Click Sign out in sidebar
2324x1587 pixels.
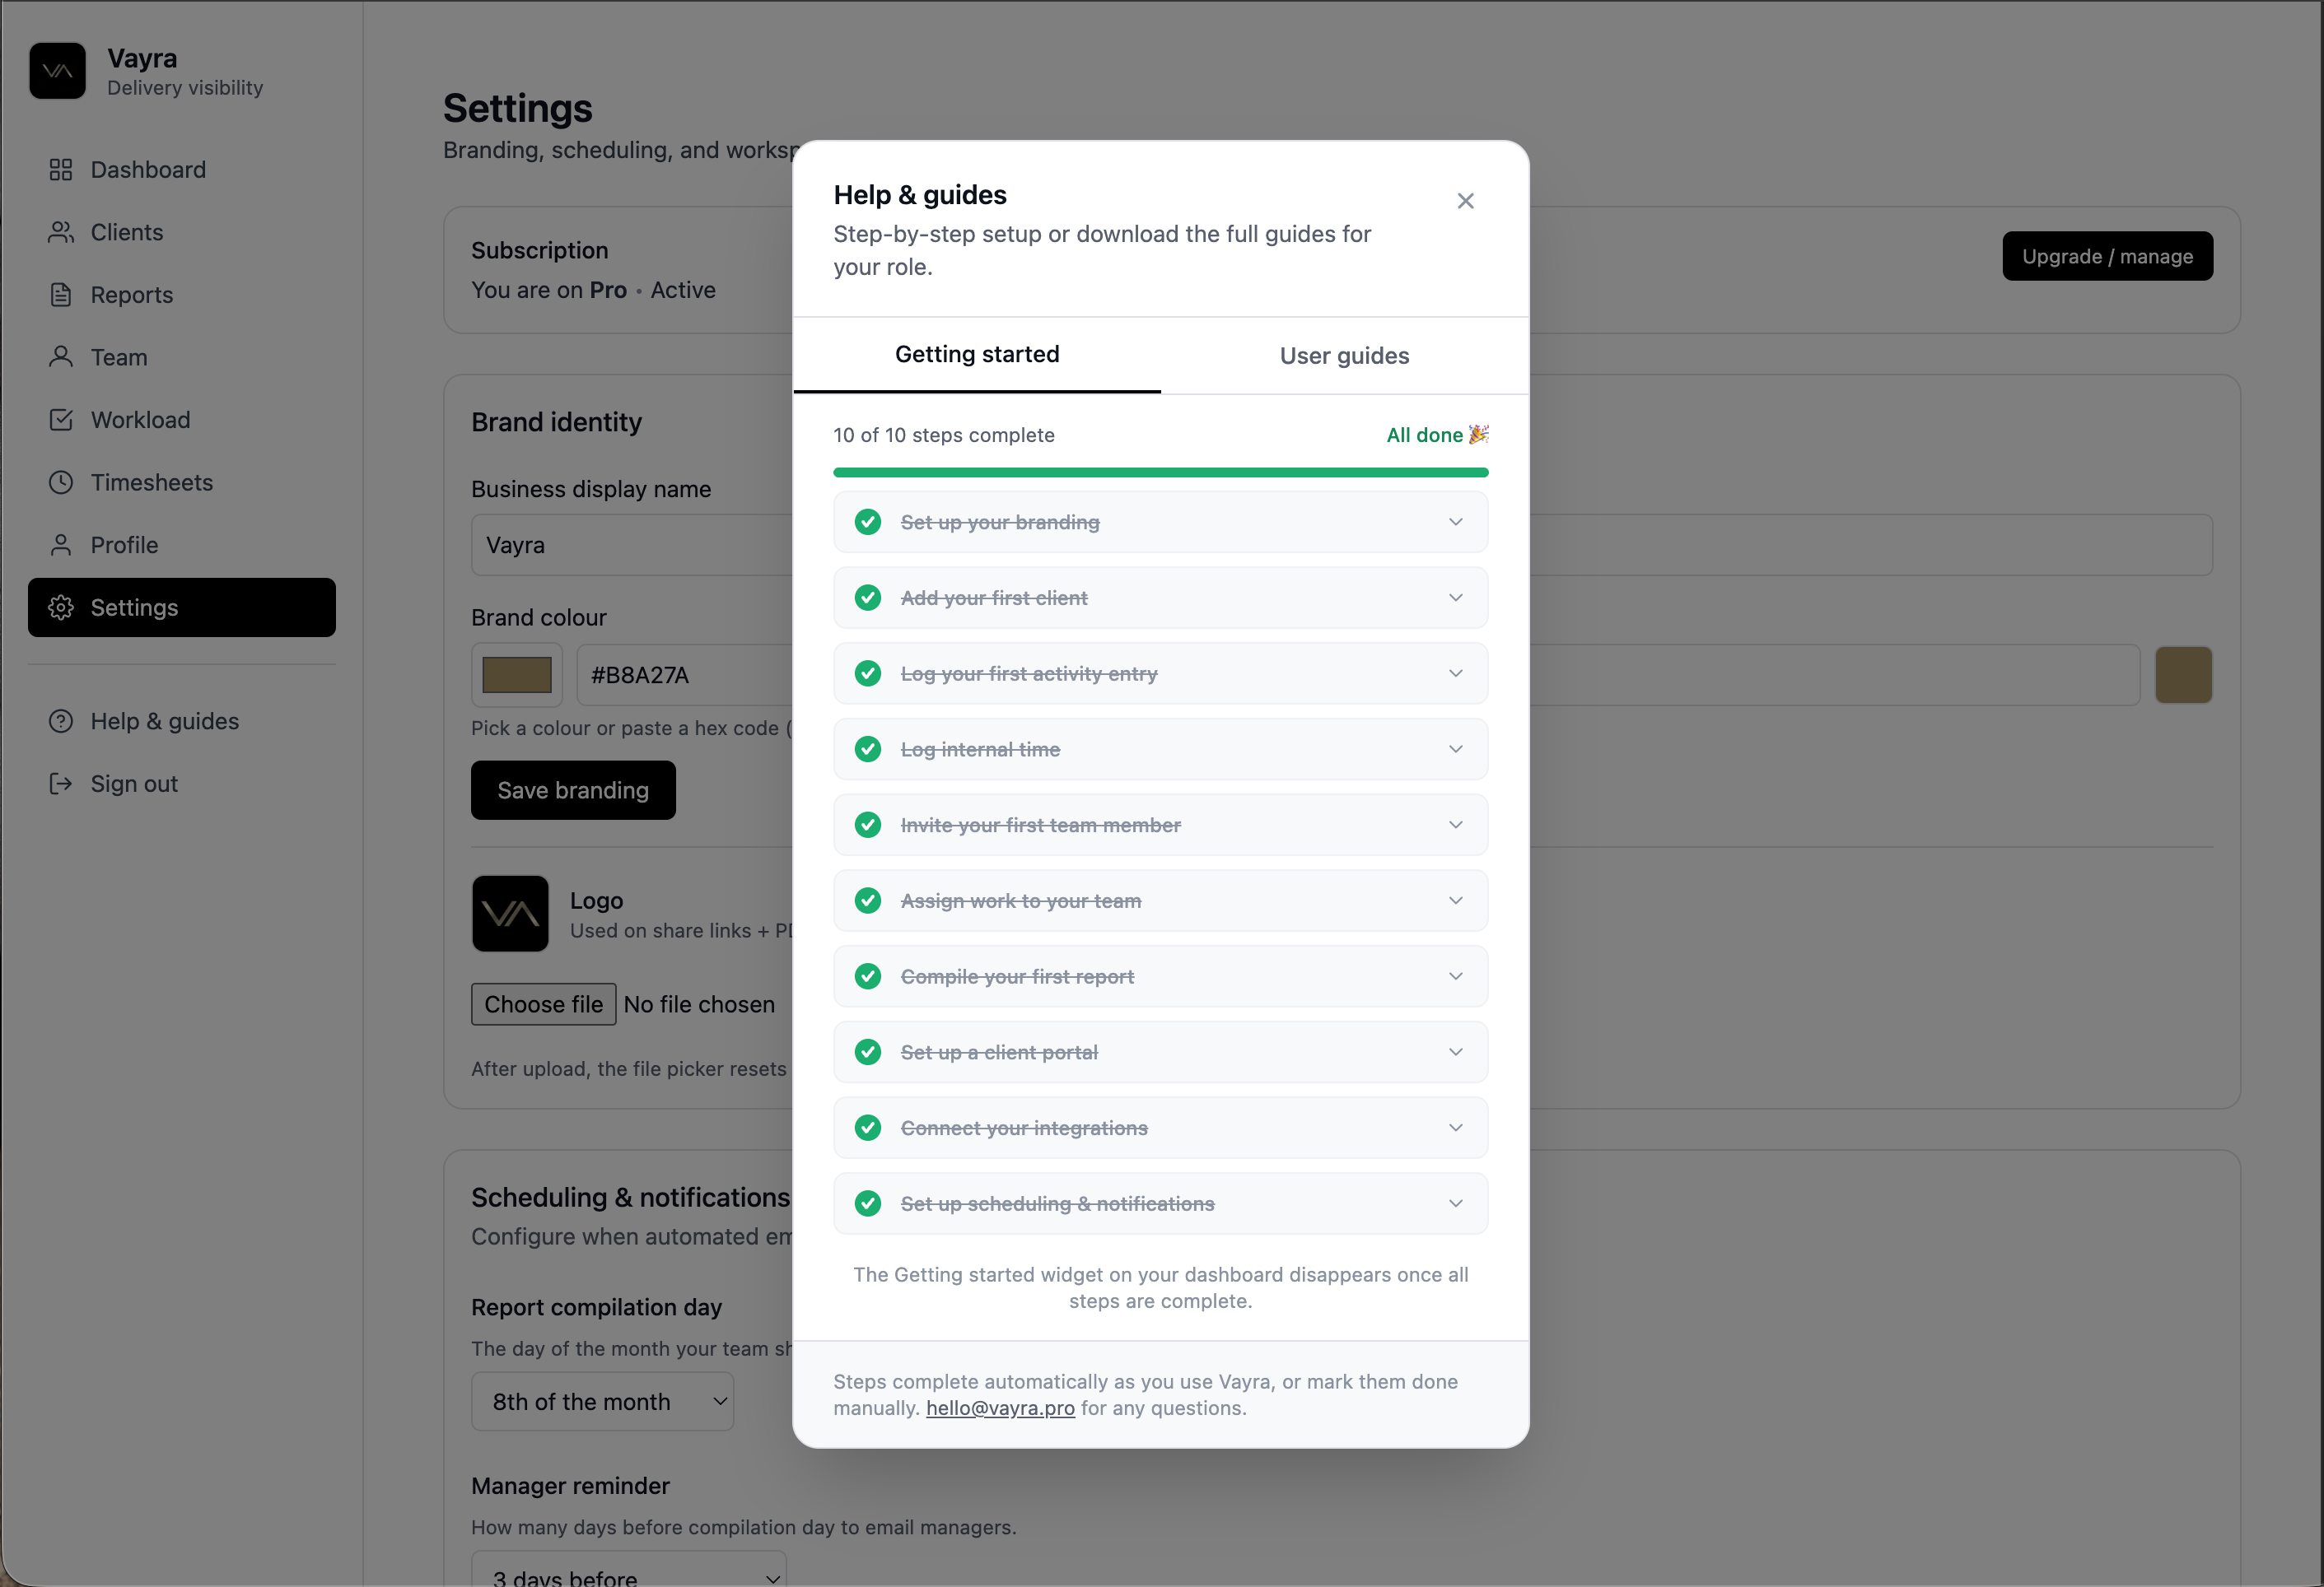point(182,784)
